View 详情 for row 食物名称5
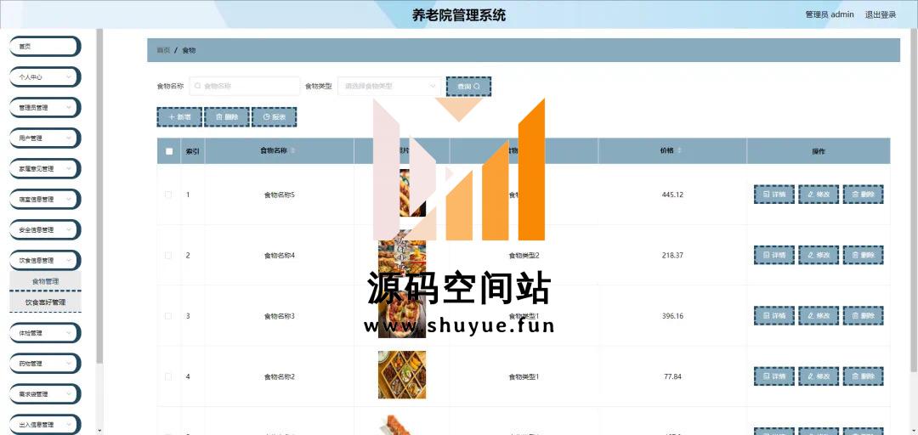 (x=774, y=195)
